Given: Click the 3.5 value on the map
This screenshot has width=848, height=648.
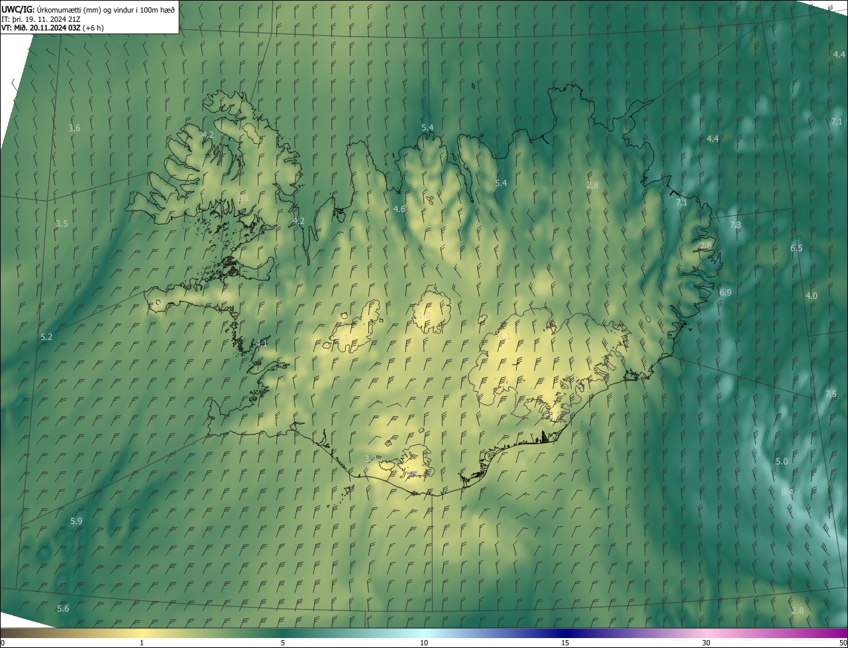Looking at the screenshot, I should [62, 224].
